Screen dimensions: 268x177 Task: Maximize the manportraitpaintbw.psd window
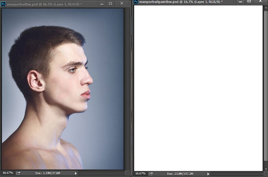(249, 1)
